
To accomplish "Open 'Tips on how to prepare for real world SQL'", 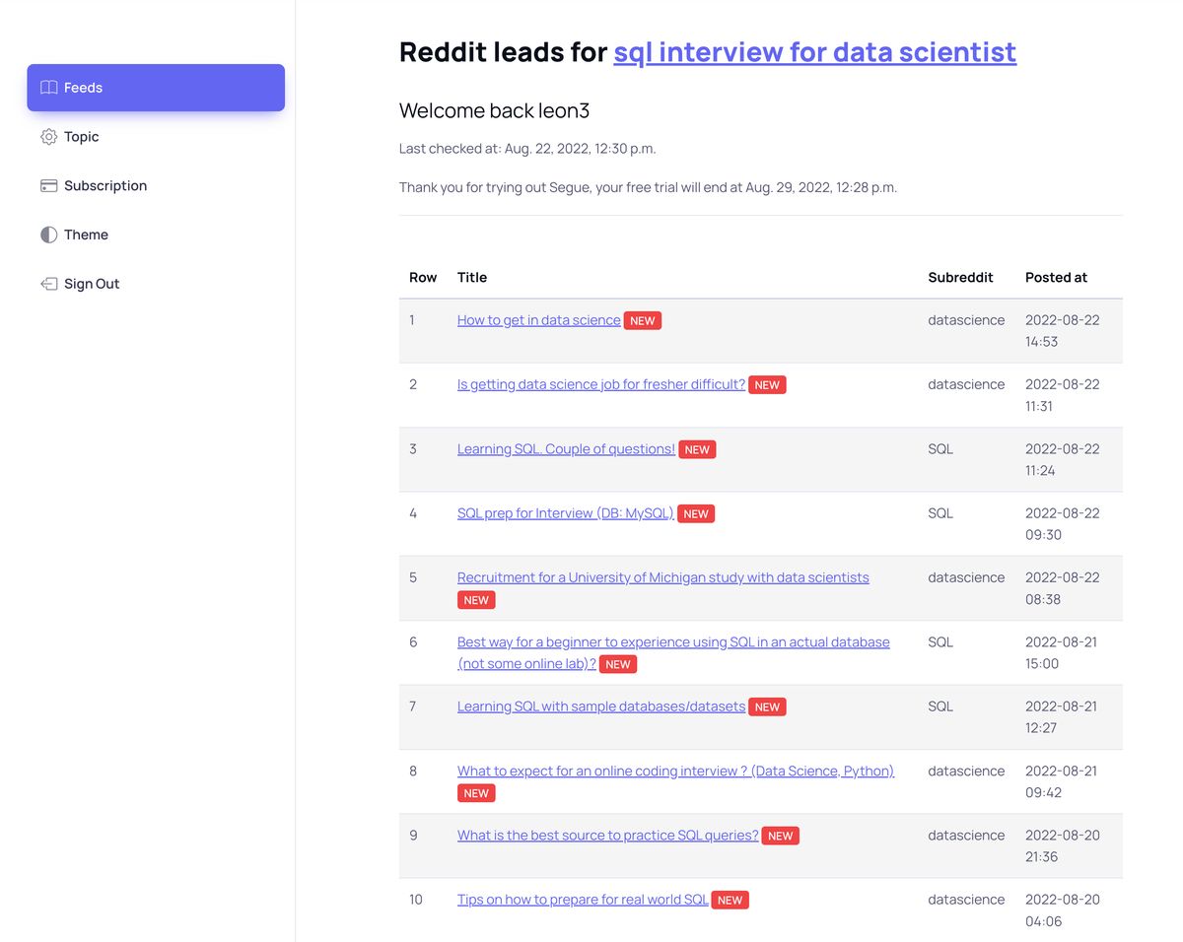I will pyautogui.click(x=583, y=900).
